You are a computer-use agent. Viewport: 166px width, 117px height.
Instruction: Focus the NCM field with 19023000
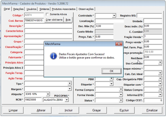coord(33,100)
